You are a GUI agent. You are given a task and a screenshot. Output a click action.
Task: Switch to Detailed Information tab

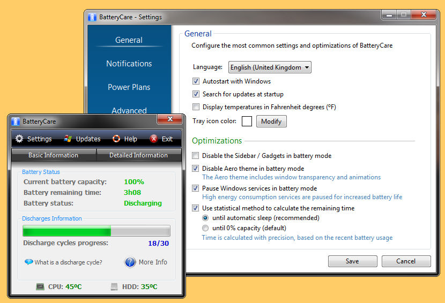point(139,155)
